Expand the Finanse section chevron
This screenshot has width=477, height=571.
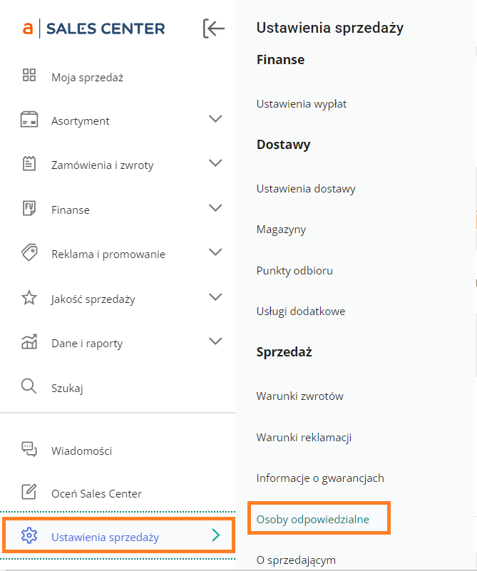pyautogui.click(x=215, y=208)
